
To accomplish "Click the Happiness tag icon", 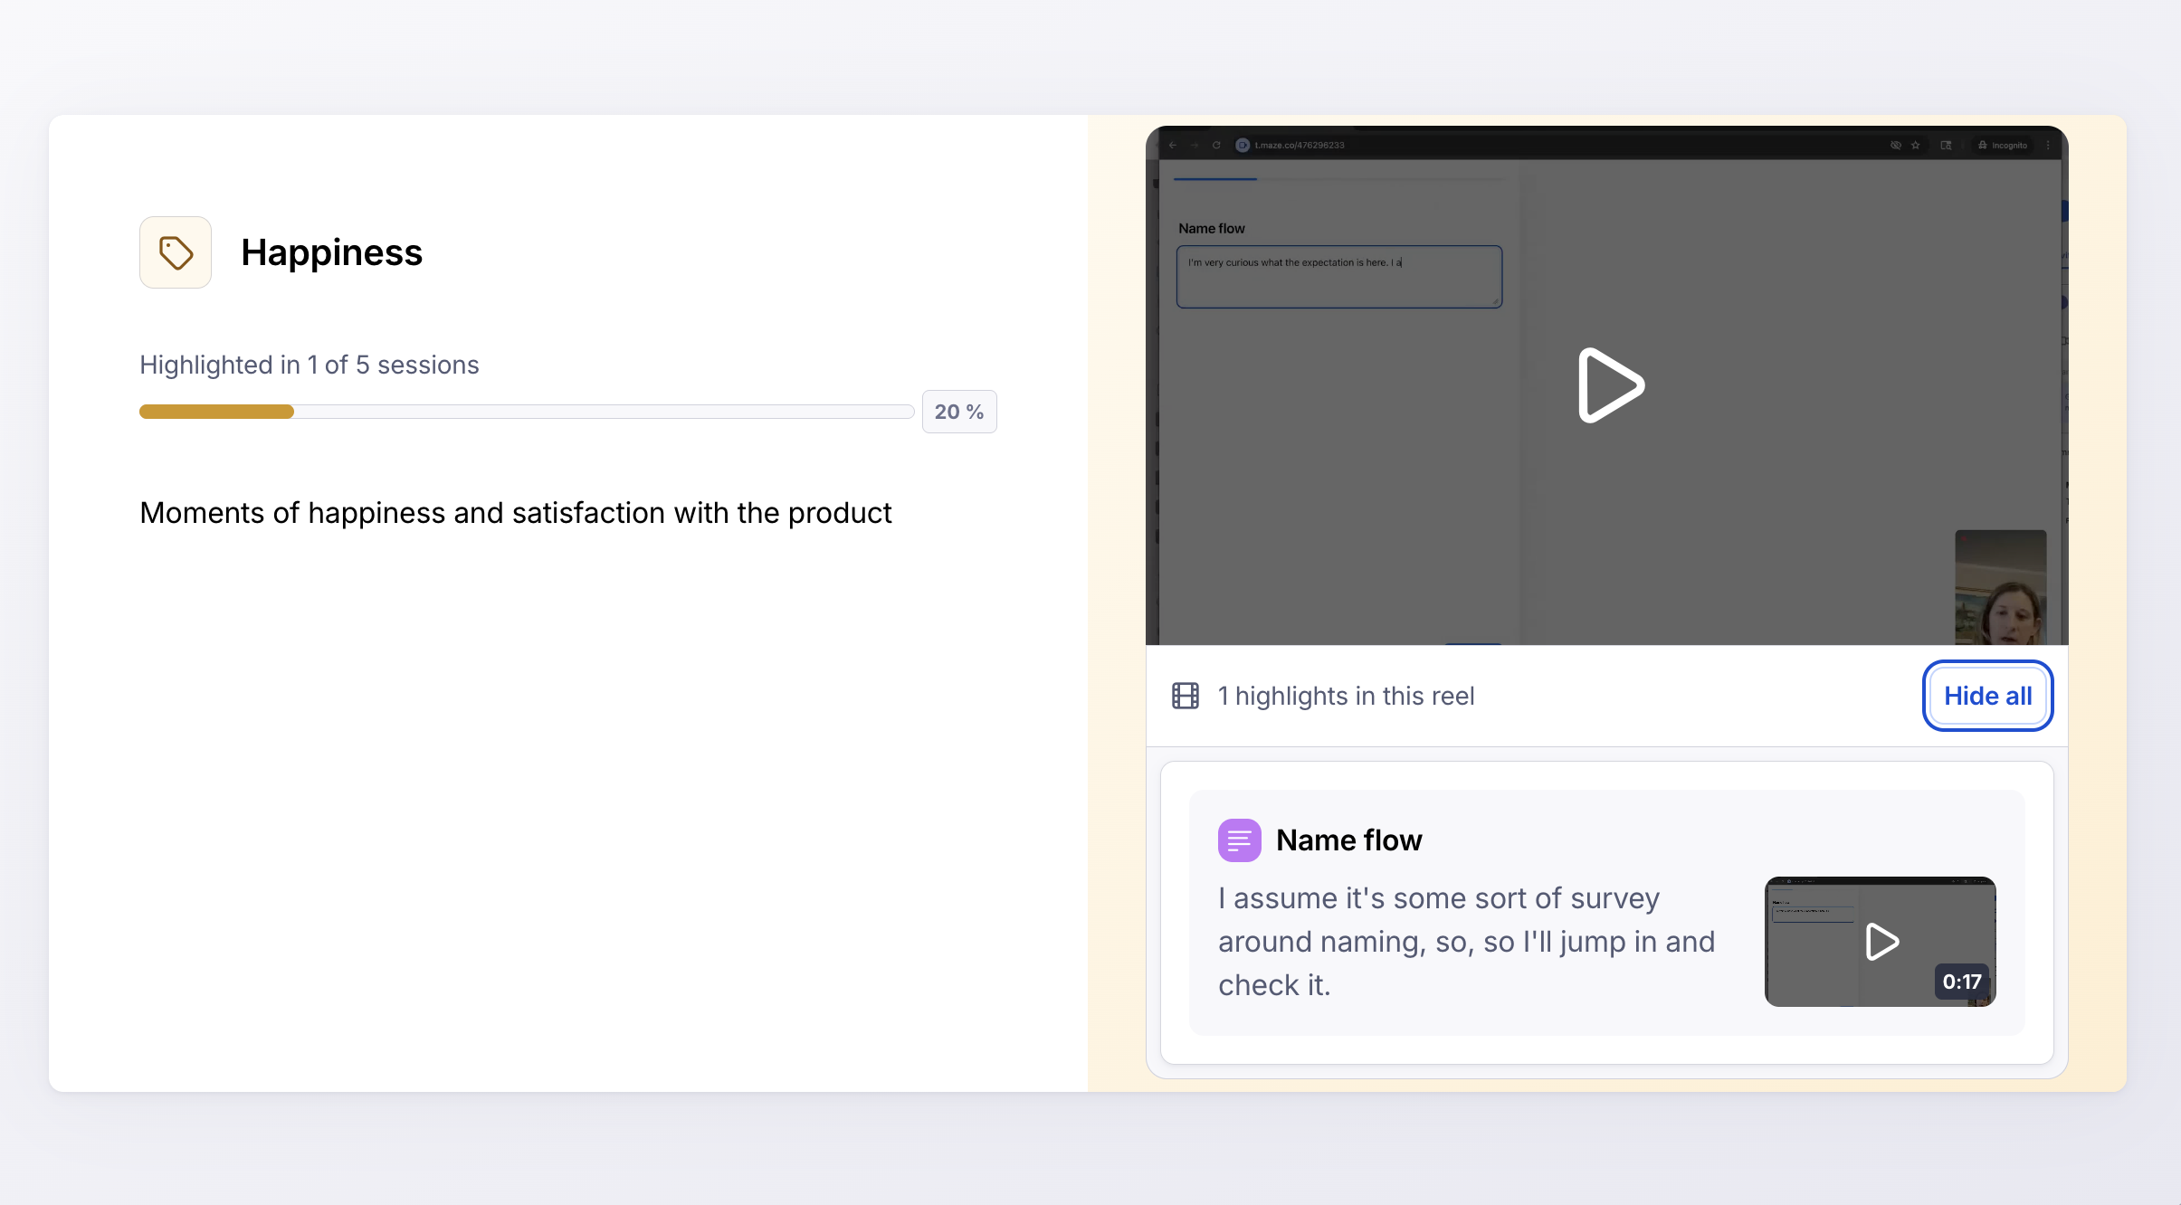I will click(x=176, y=252).
